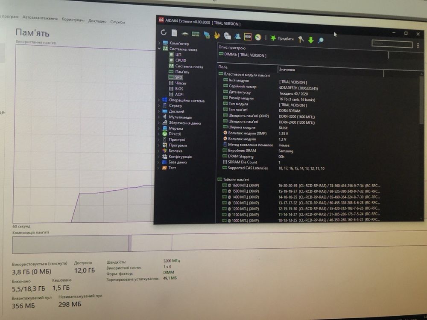Click into the AIDA64 search field
Screen dimensions: 427x320
(x=392, y=44)
